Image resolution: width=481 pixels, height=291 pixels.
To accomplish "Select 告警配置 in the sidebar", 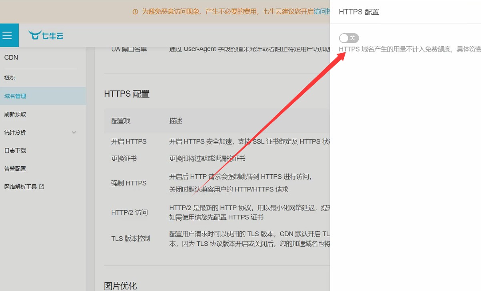I will coord(15,169).
